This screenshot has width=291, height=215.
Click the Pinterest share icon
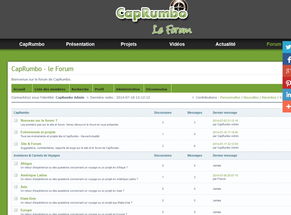tap(287, 83)
